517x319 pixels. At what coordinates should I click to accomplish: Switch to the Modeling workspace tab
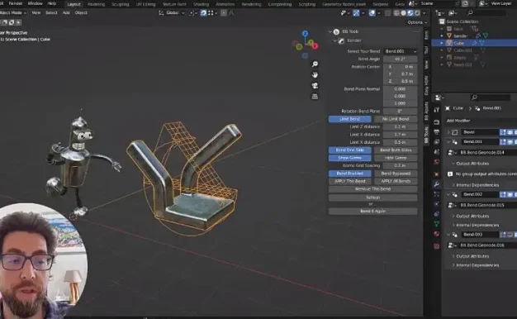click(x=96, y=4)
